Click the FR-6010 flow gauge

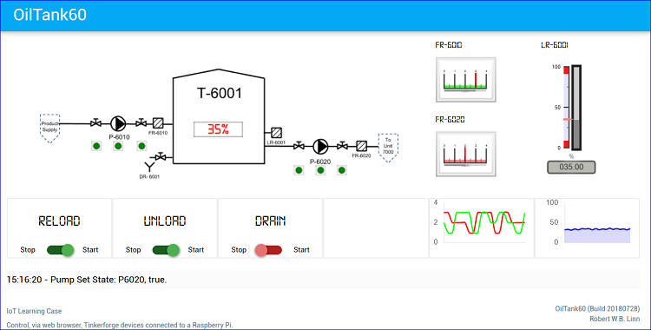[x=466, y=80]
